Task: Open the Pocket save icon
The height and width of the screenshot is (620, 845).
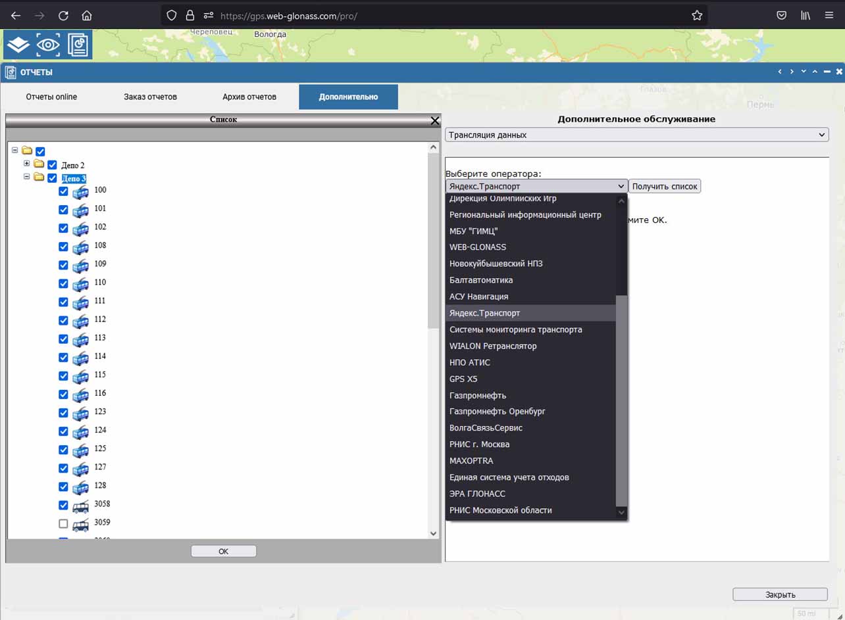Action: point(781,15)
